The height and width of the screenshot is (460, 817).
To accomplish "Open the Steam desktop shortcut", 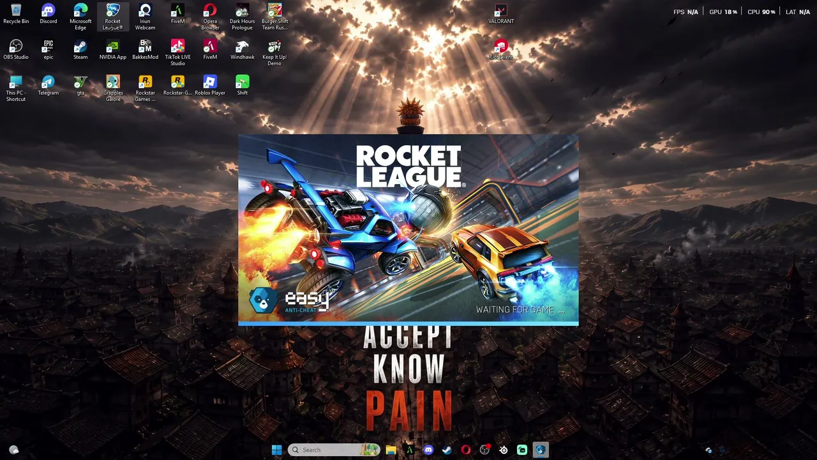I will point(80,50).
